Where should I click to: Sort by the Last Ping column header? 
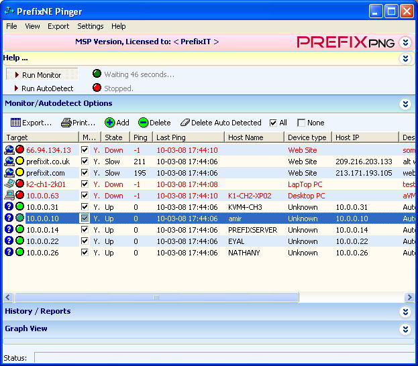click(x=189, y=137)
